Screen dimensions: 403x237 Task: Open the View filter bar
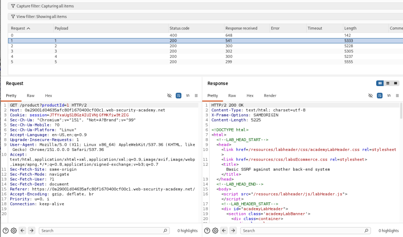pos(205,17)
